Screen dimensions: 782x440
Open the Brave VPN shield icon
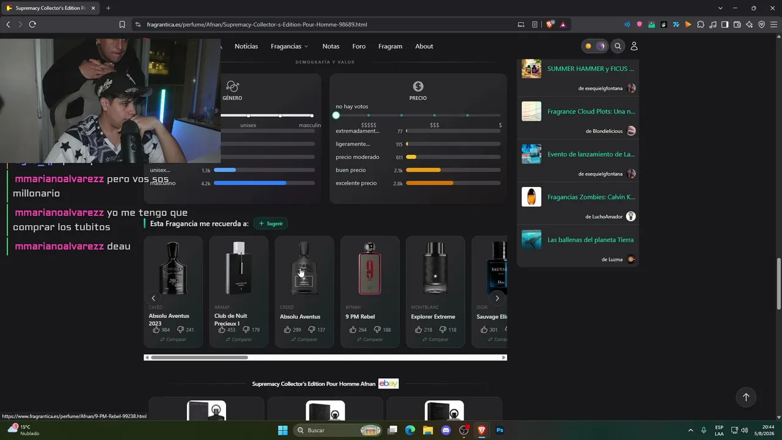(761, 24)
